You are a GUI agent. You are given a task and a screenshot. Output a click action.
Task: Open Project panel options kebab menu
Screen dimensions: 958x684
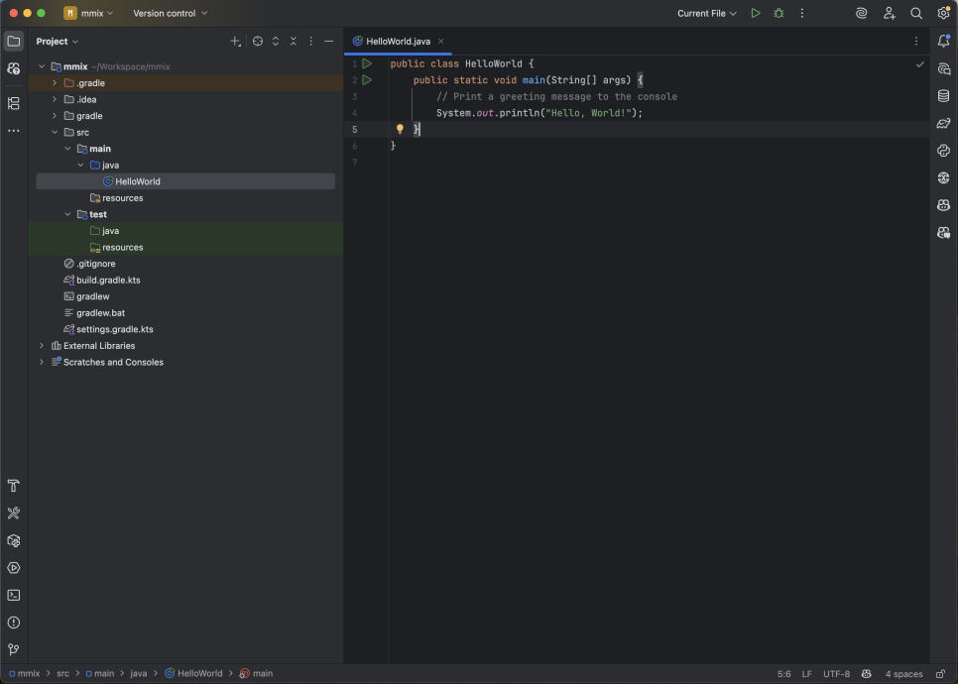311,42
